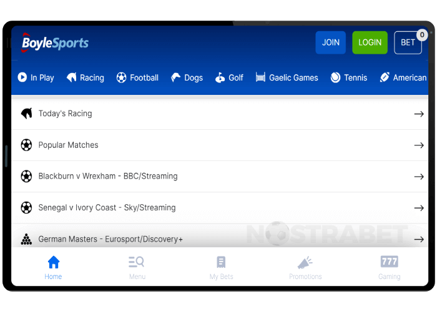Viewport: 437px width, 309px height.
Task: Expand Today's Racing with its arrow
Action: [419, 114]
